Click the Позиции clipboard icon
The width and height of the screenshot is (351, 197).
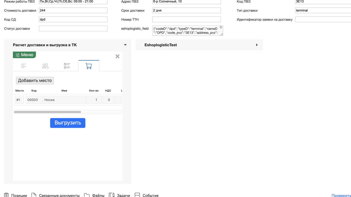tap(7, 195)
